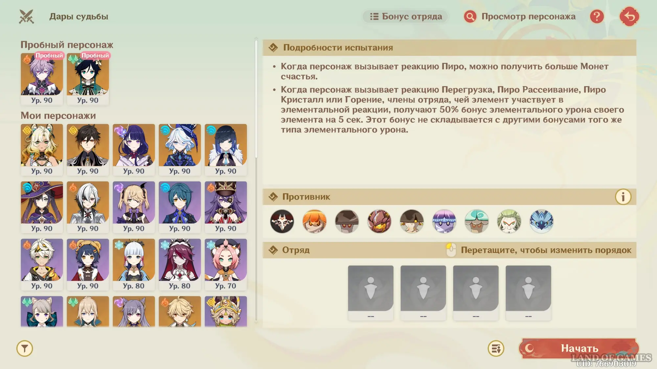Select the purple mushroom enemy icon
Image resolution: width=657 pixels, height=369 pixels.
pos(444,221)
